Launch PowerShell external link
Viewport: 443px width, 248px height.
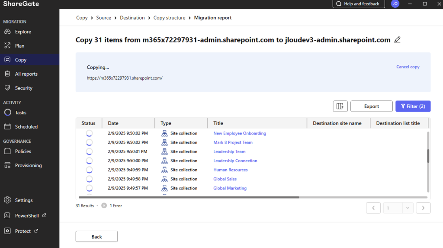click(x=27, y=216)
